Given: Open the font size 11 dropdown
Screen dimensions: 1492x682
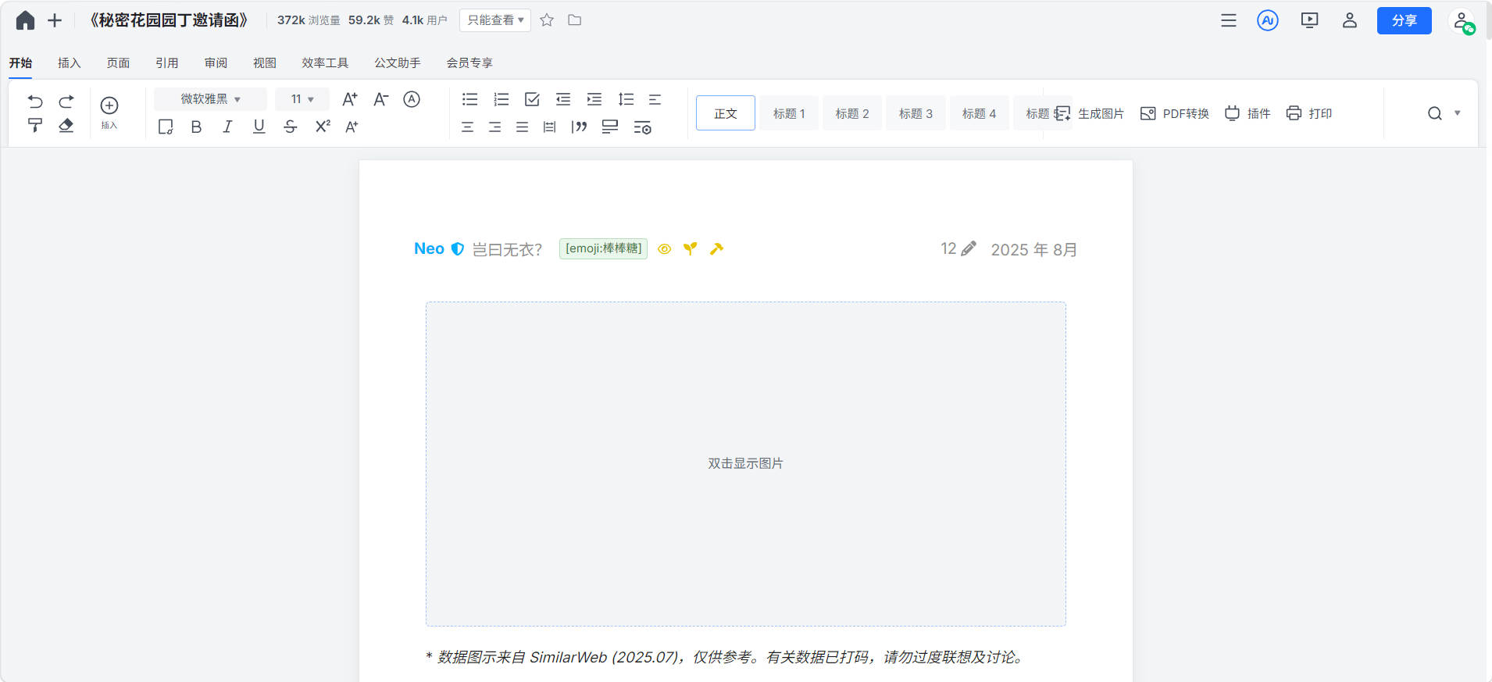Looking at the screenshot, I should [x=302, y=99].
